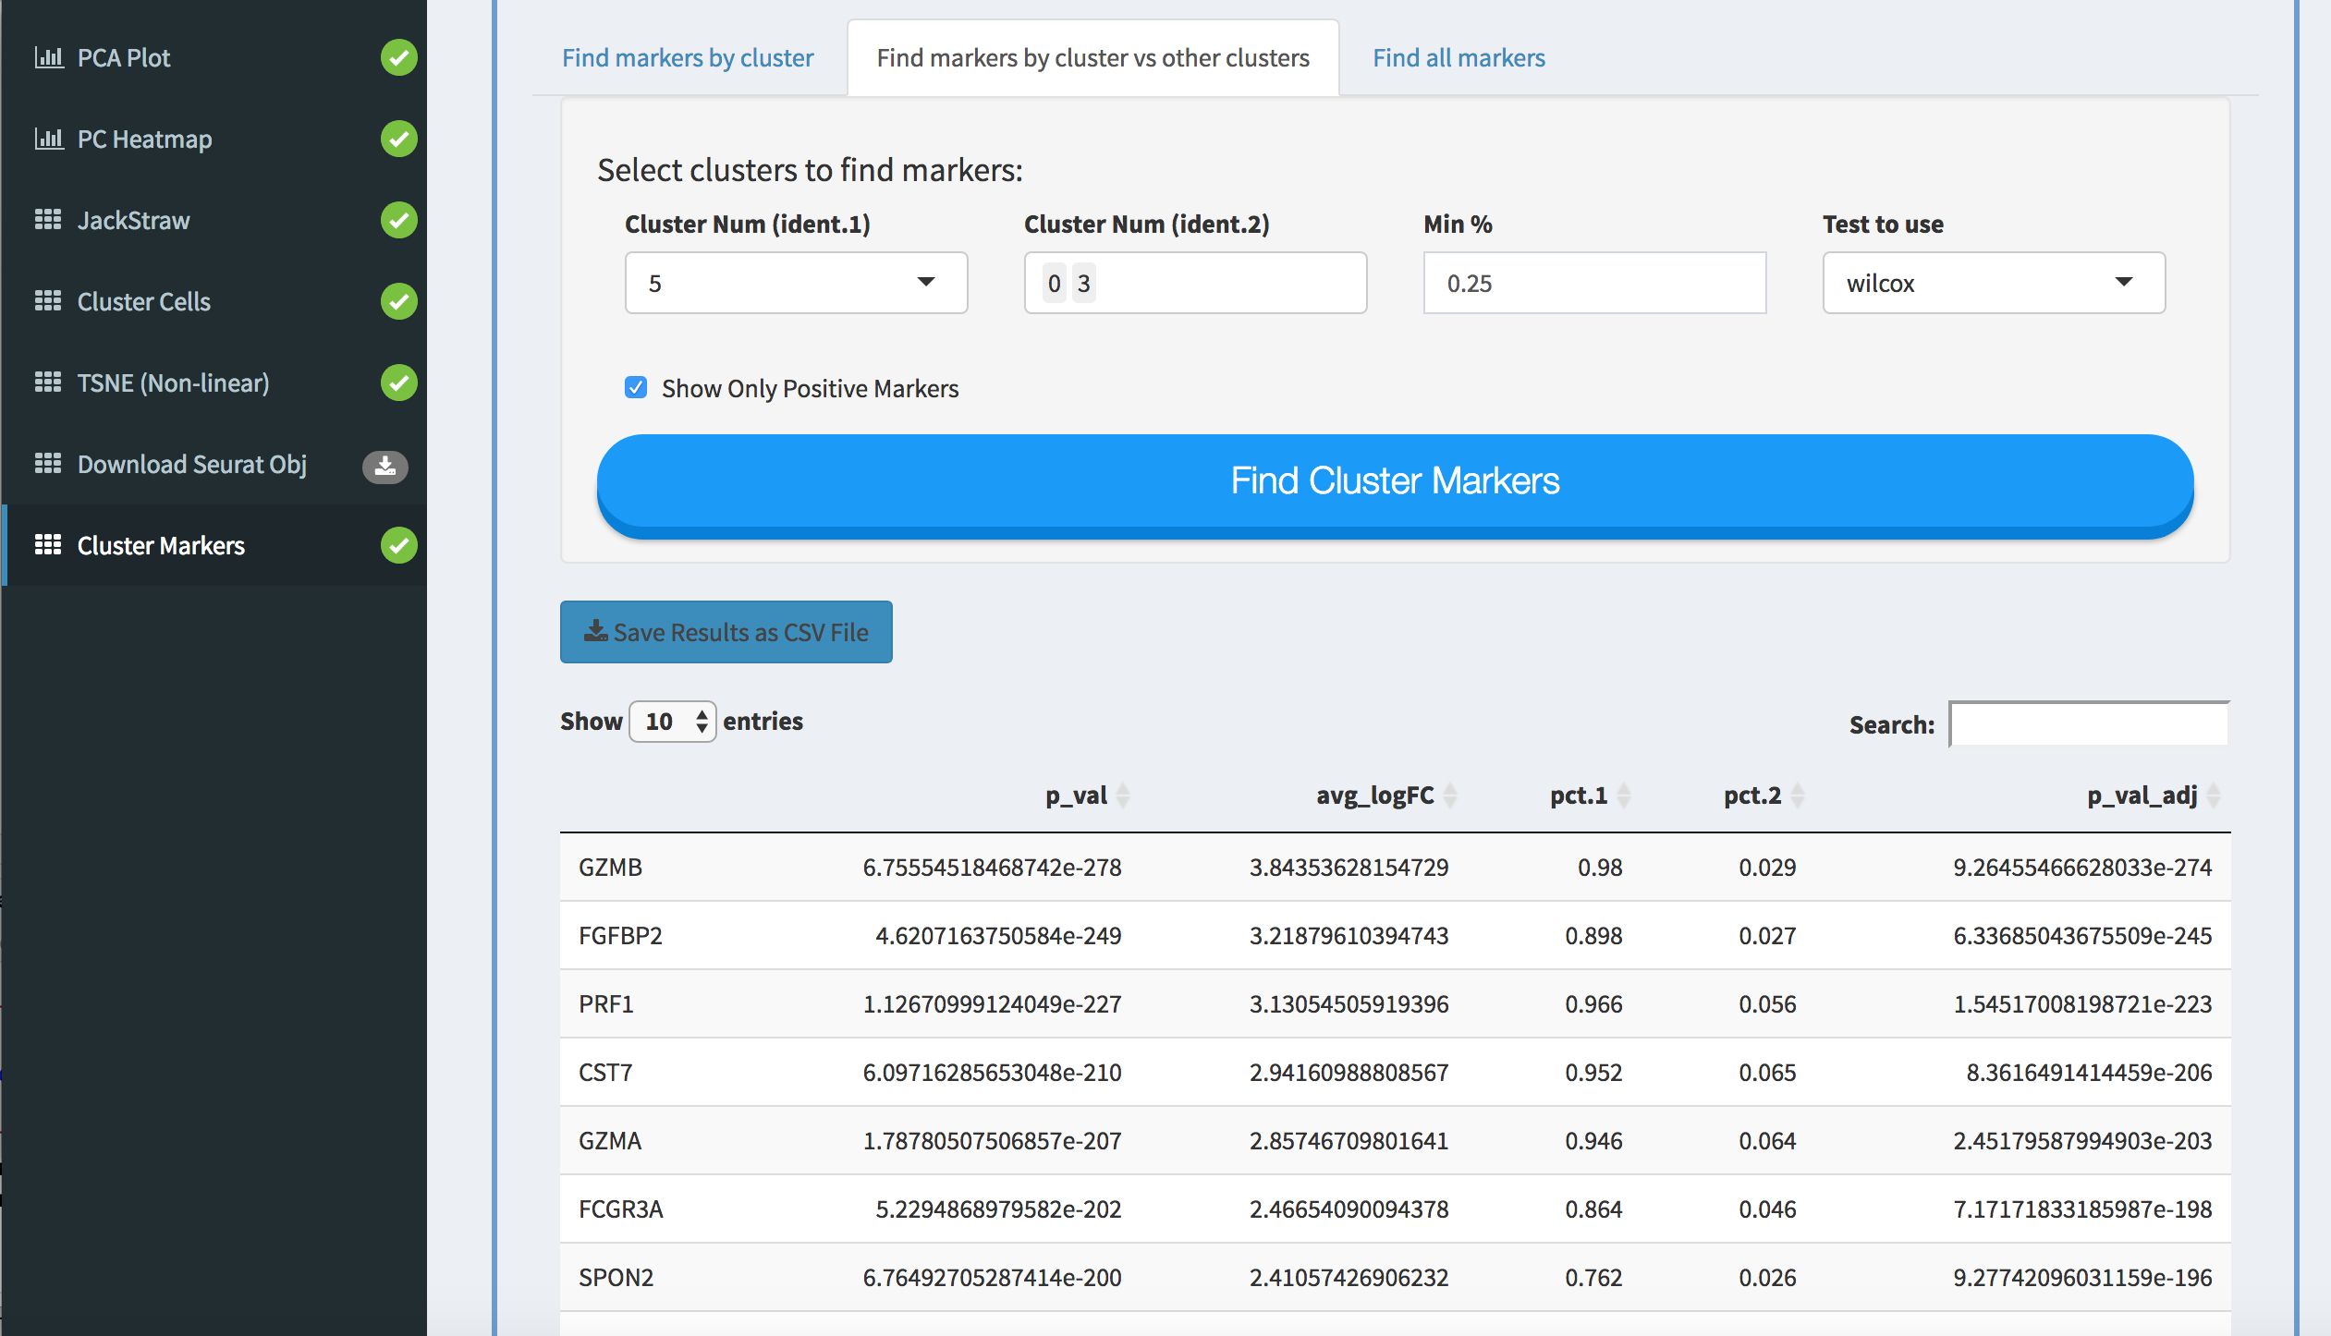Open the Test to use wilcox dropdown
Screen dimensions: 2331x1336
(1994, 283)
